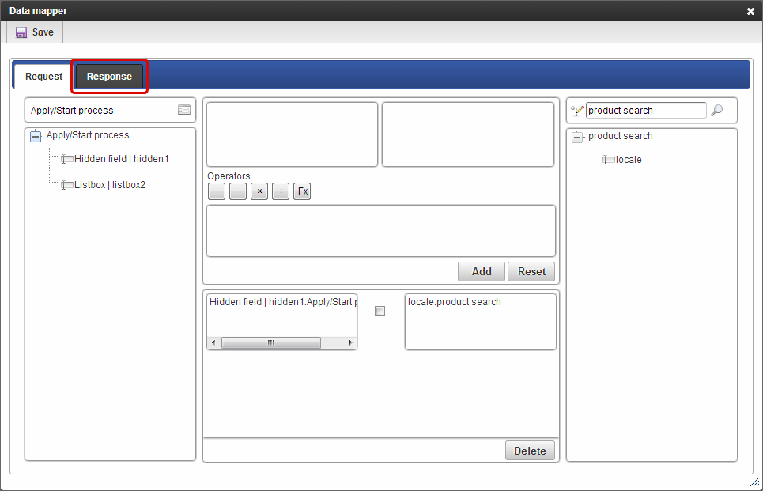The image size is (763, 491).
Task: Delete the selected mapping
Action: [x=530, y=451]
